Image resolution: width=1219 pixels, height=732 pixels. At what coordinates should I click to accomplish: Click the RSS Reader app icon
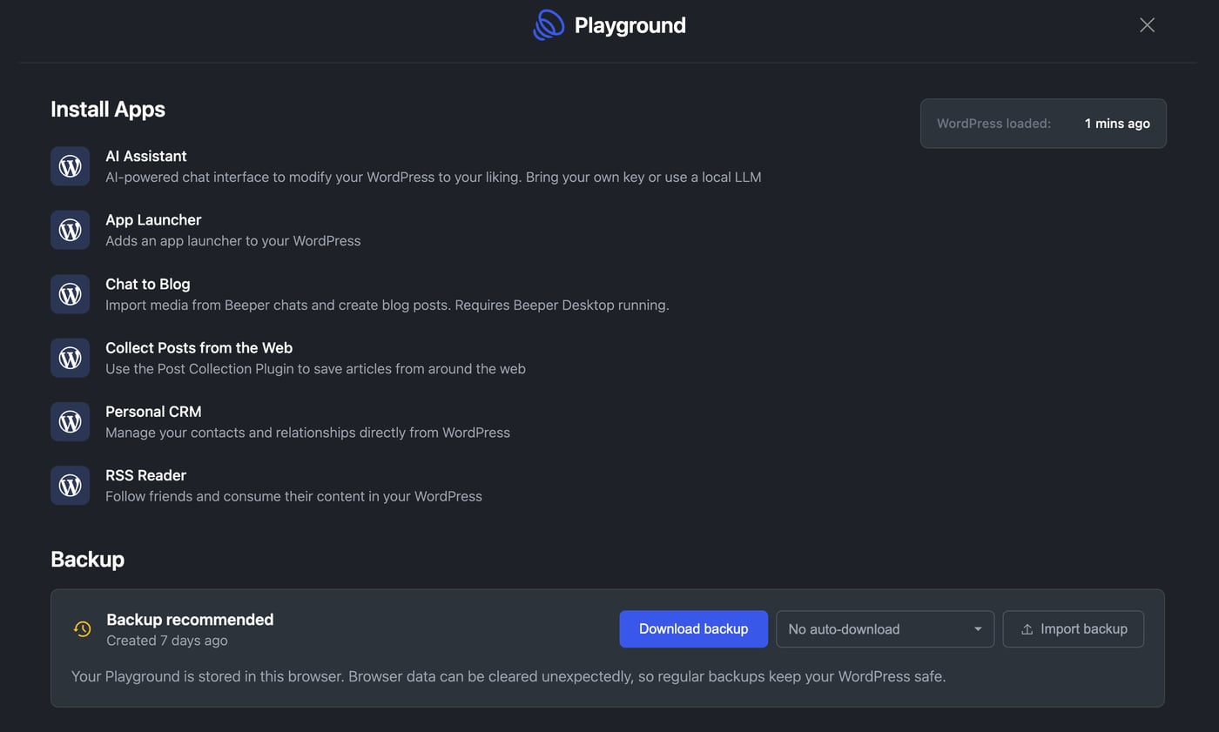point(70,485)
